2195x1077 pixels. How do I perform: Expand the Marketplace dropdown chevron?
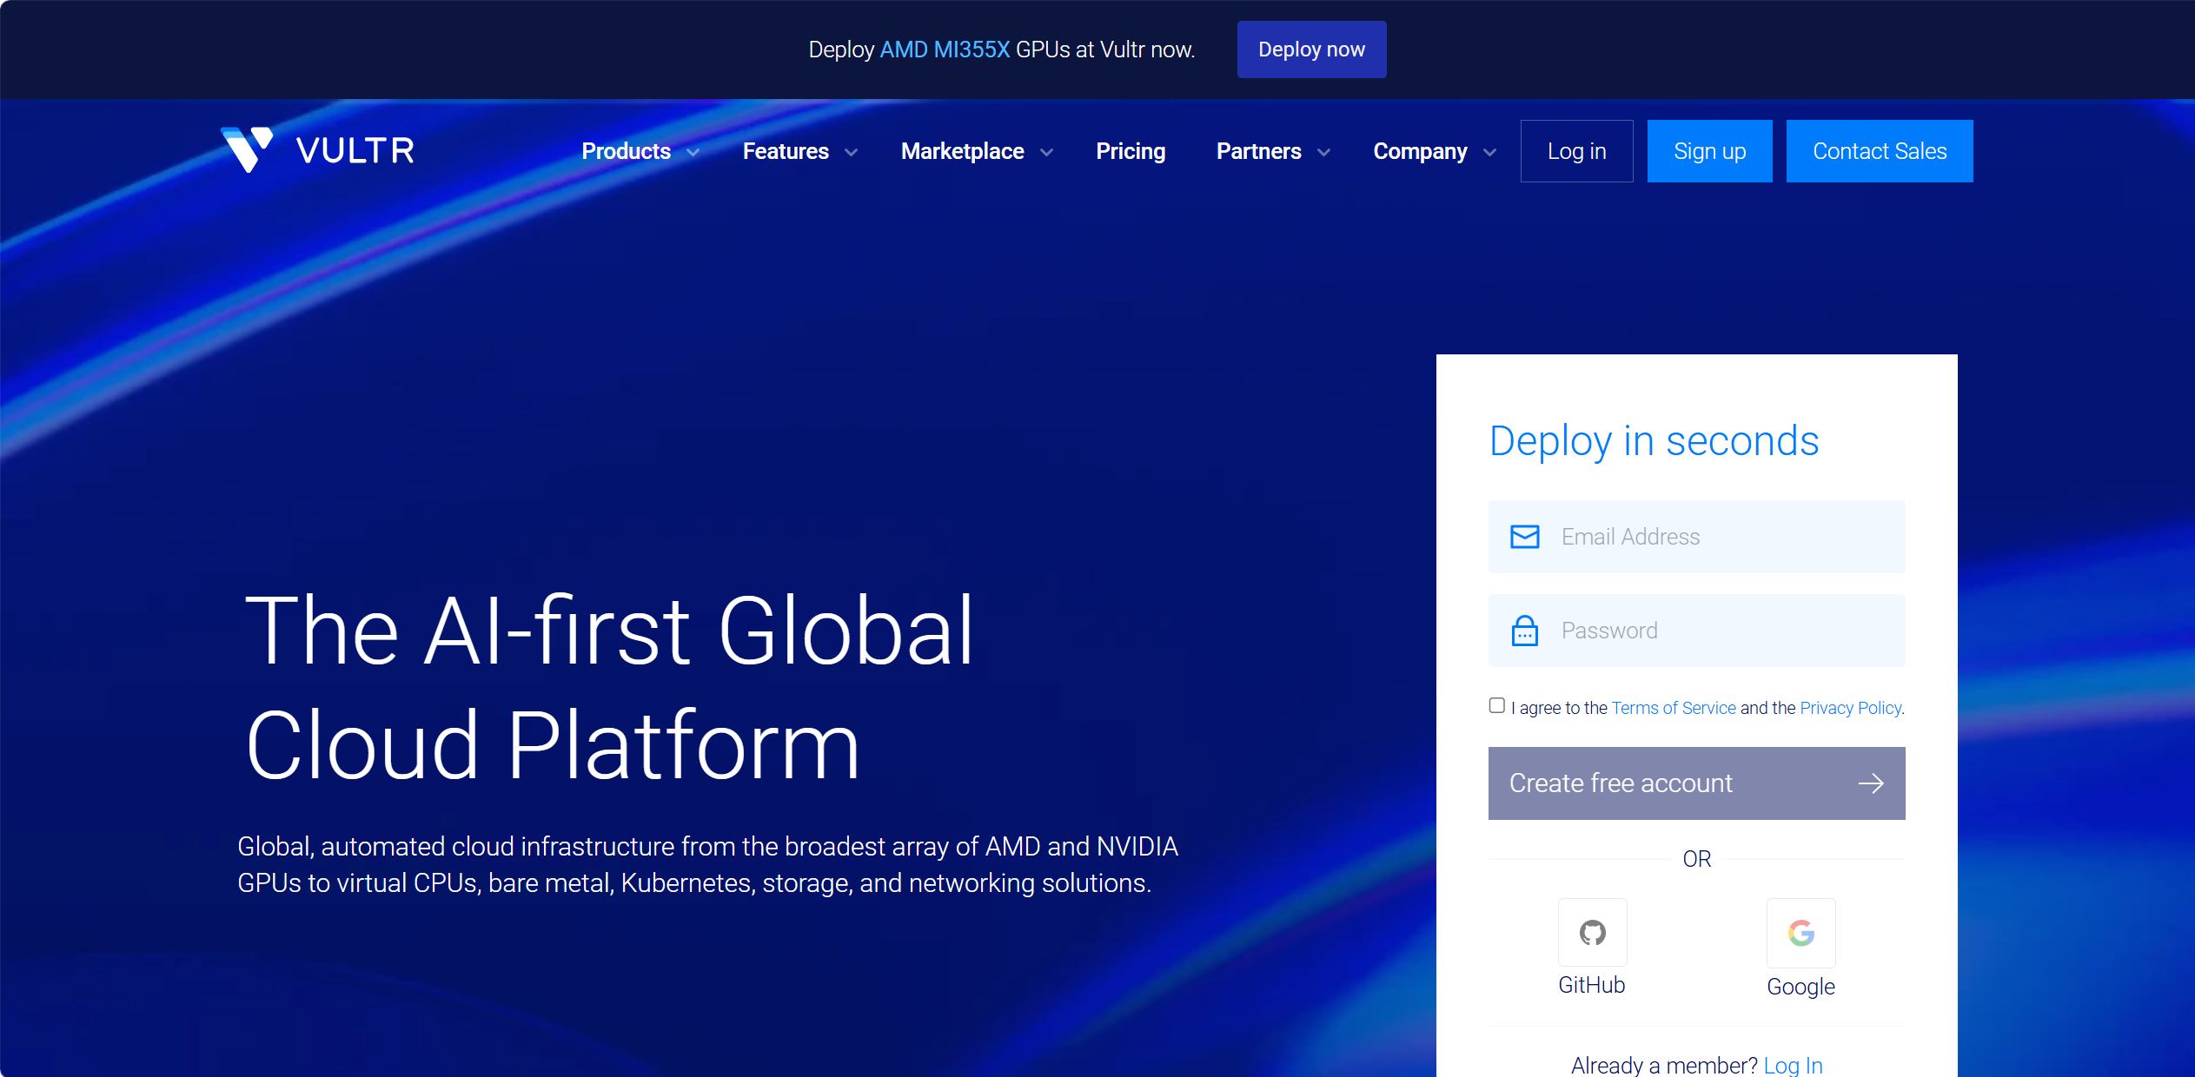point(1046,153)
